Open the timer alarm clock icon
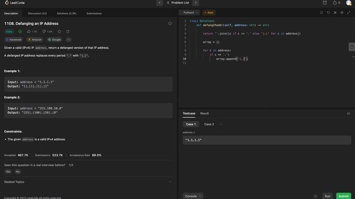The height and width of the screenshot is (199, 355). pos(324,3)
